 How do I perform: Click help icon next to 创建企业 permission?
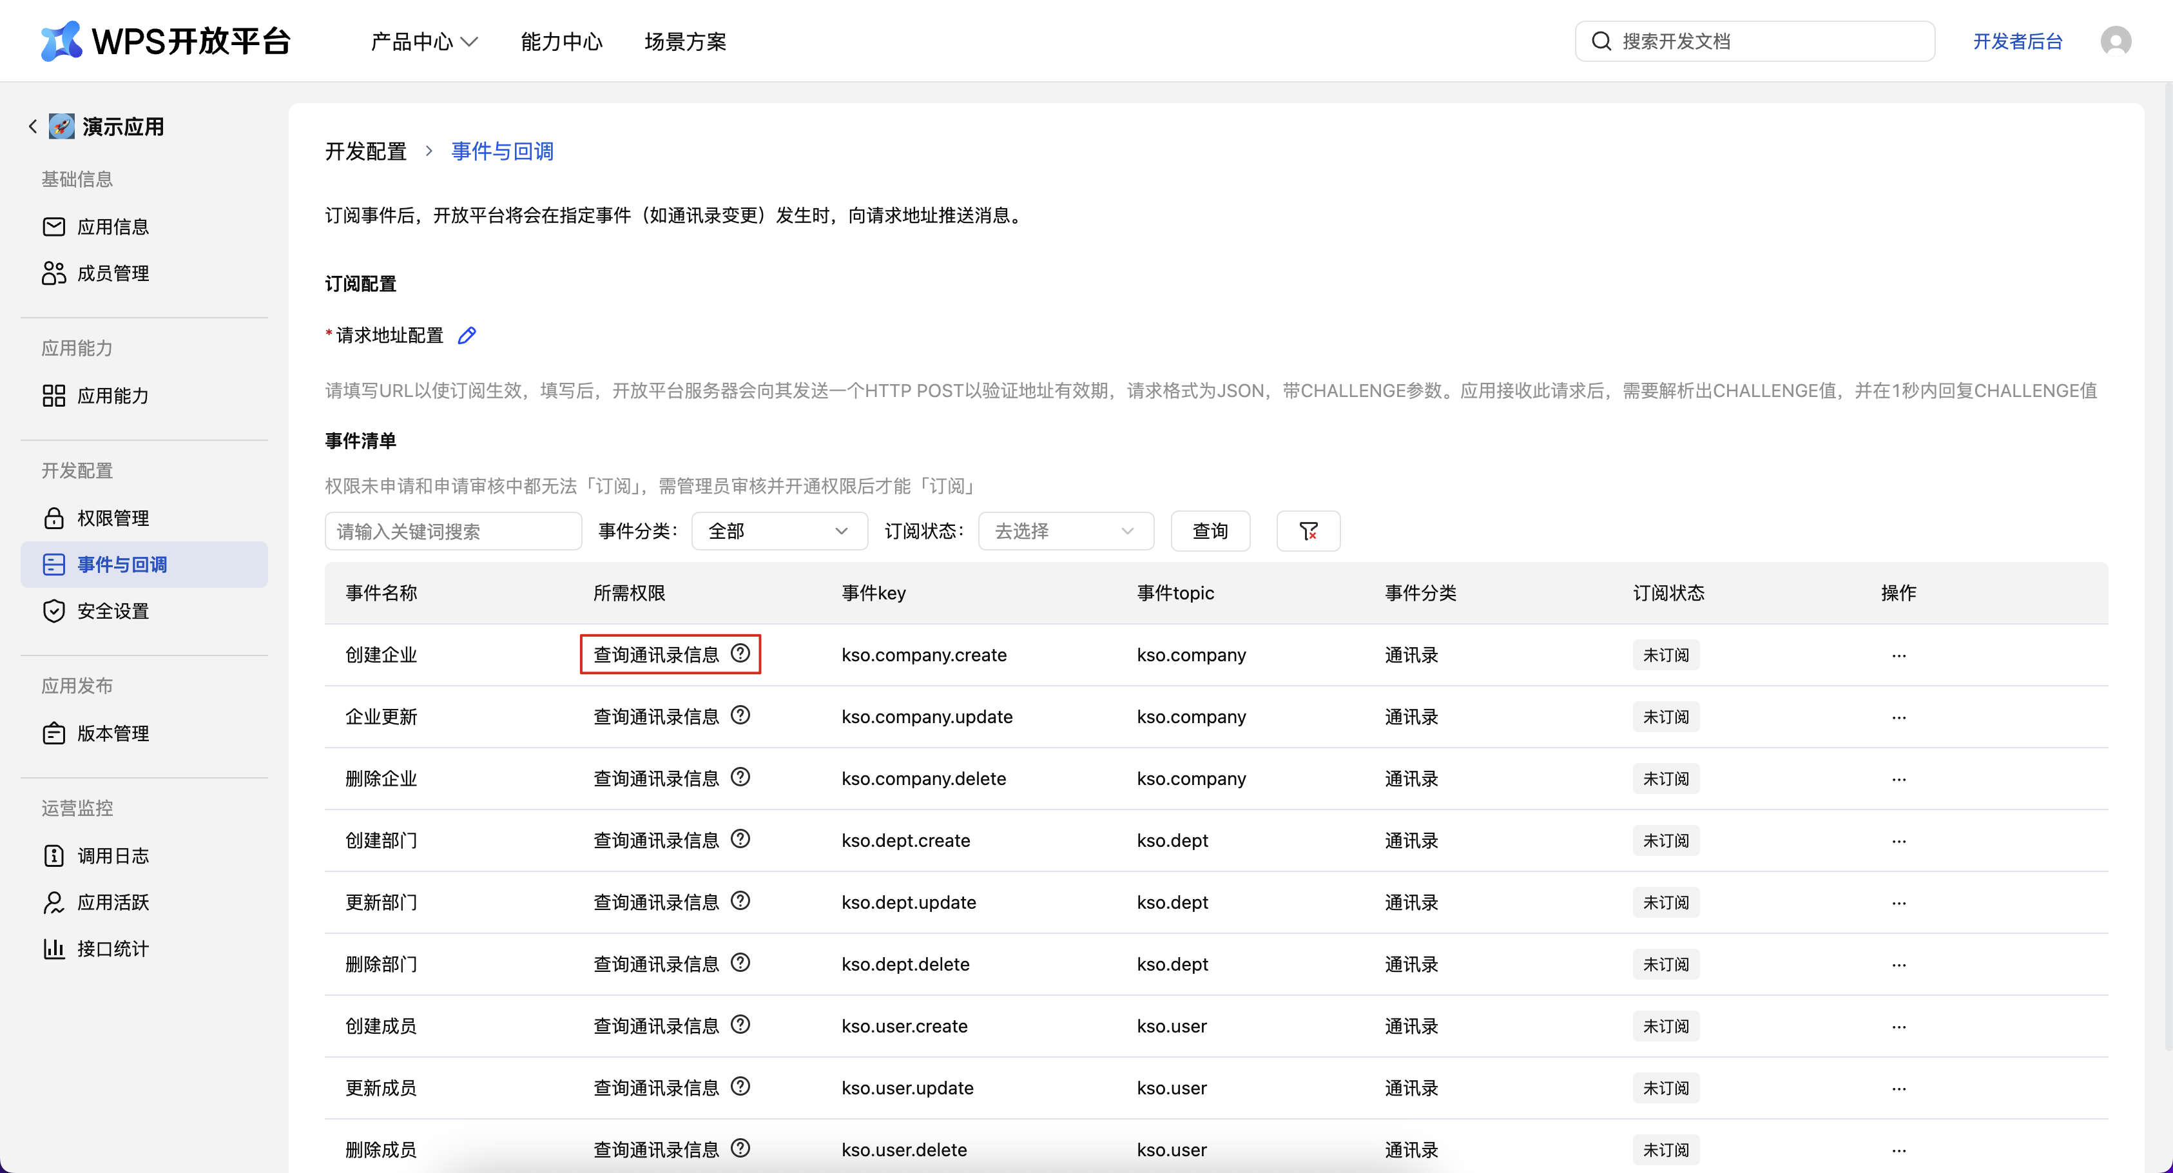click(x=740, y=653)
